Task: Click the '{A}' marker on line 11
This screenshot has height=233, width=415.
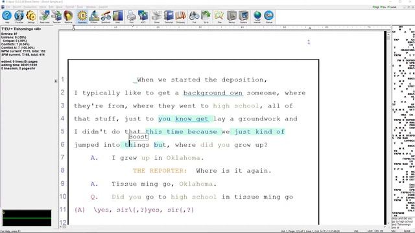Action: coord(80,210)
